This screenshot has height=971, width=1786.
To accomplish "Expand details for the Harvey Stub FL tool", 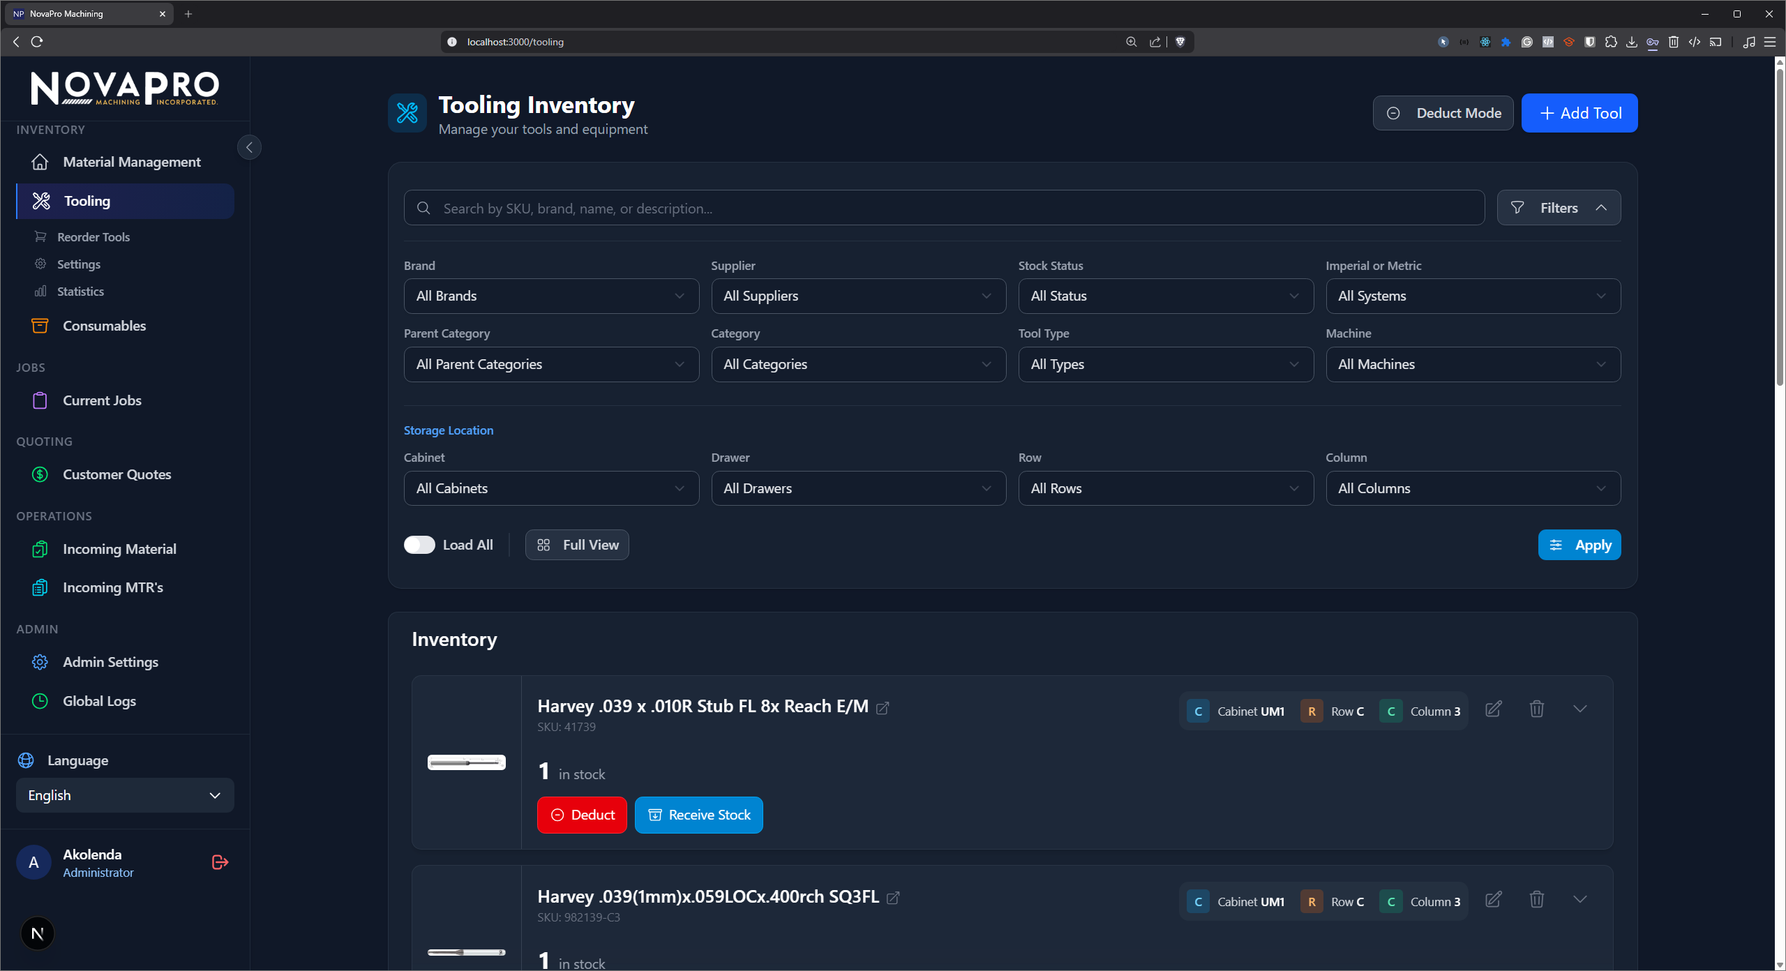I will pyautogui.click(x=1581, y=709).
